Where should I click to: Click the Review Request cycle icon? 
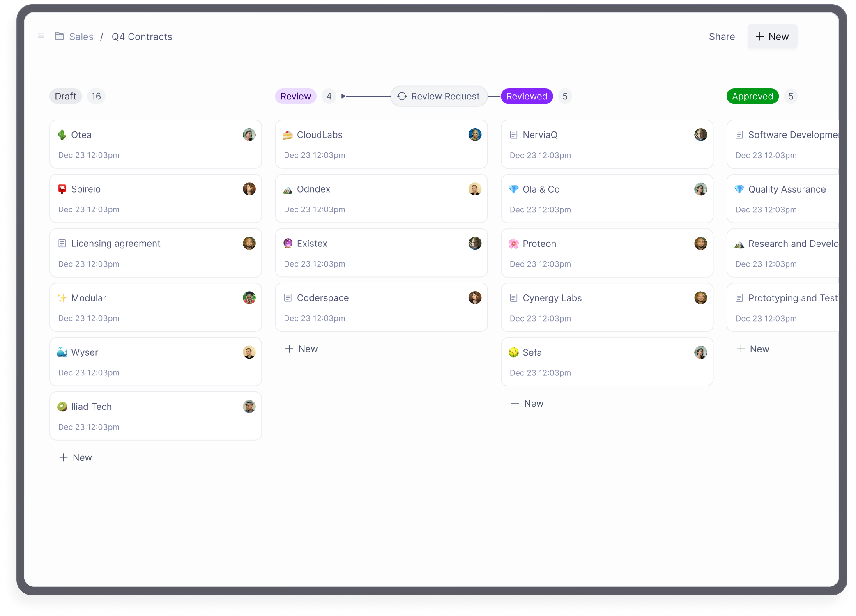tap(402, 96)
